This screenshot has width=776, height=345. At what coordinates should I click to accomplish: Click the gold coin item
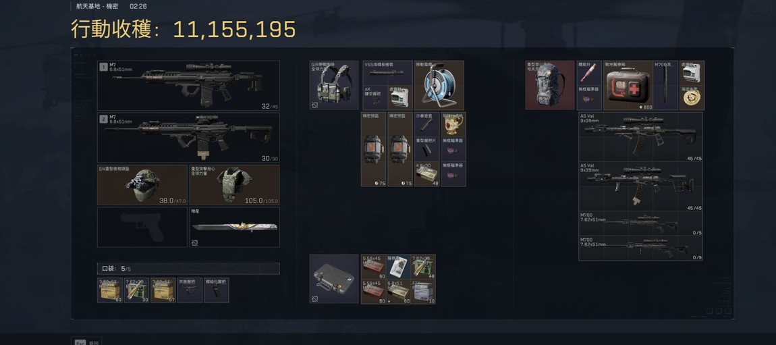point(692,97)
